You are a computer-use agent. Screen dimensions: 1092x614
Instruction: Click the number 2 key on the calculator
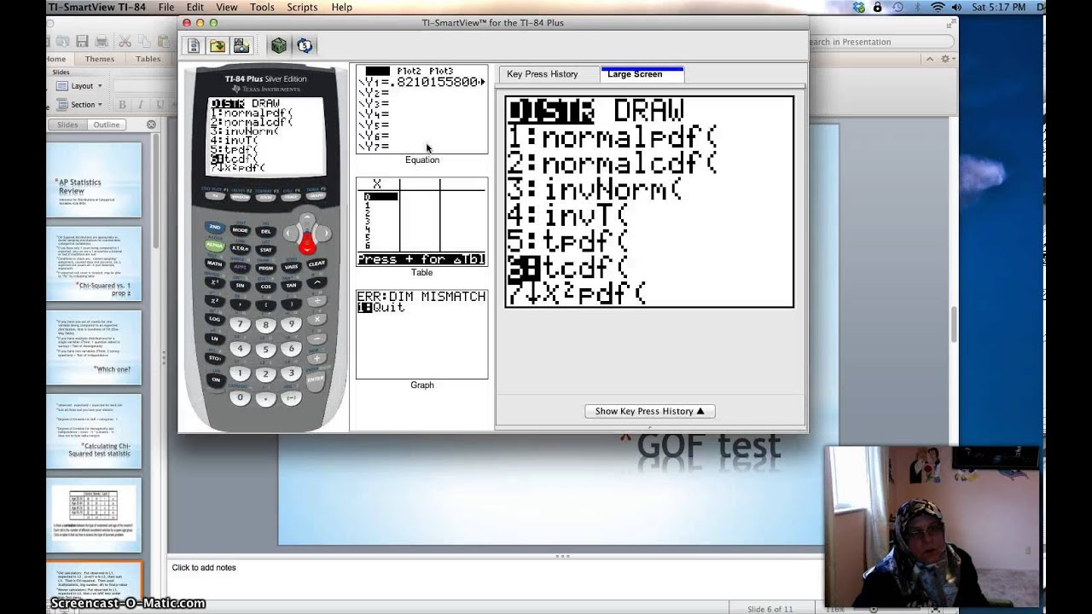click(265, 374)
